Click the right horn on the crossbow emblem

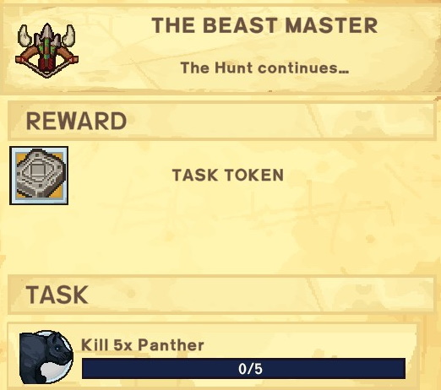(68, 35)
